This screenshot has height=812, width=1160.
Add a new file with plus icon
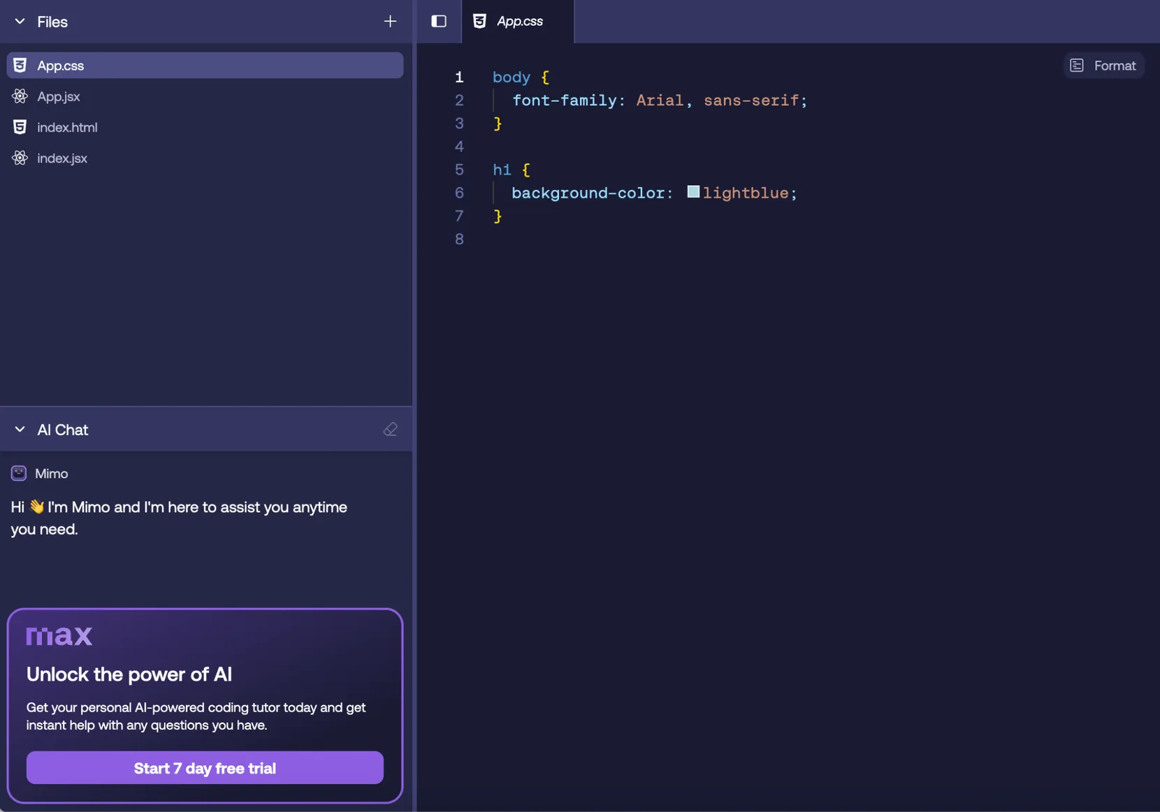click(390, 22)
